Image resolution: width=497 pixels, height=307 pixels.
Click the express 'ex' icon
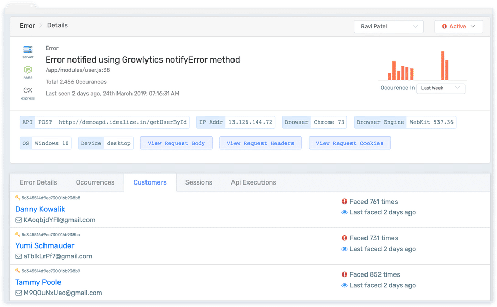point(28,90)
